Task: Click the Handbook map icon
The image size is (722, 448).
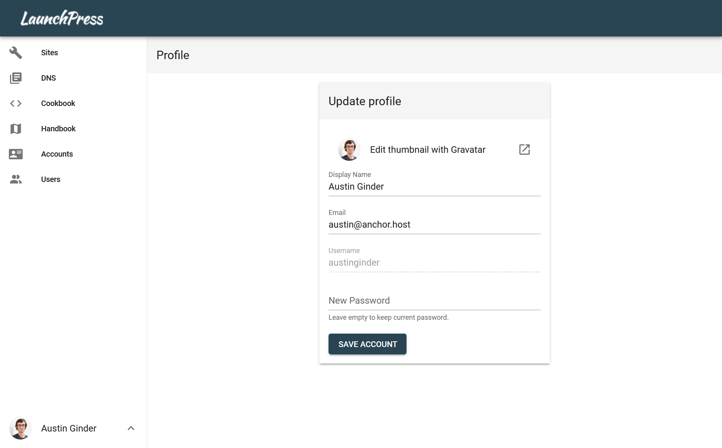Action: click(x=16, y=129)
